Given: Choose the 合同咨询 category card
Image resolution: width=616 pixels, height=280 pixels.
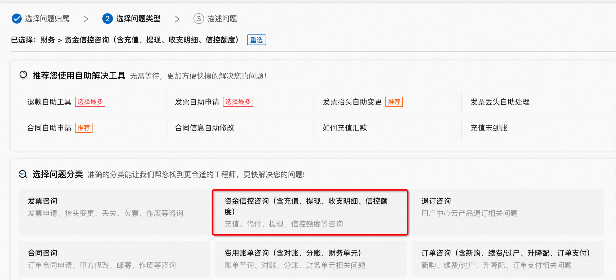Looking at the screenshot, I should point(114,259).
